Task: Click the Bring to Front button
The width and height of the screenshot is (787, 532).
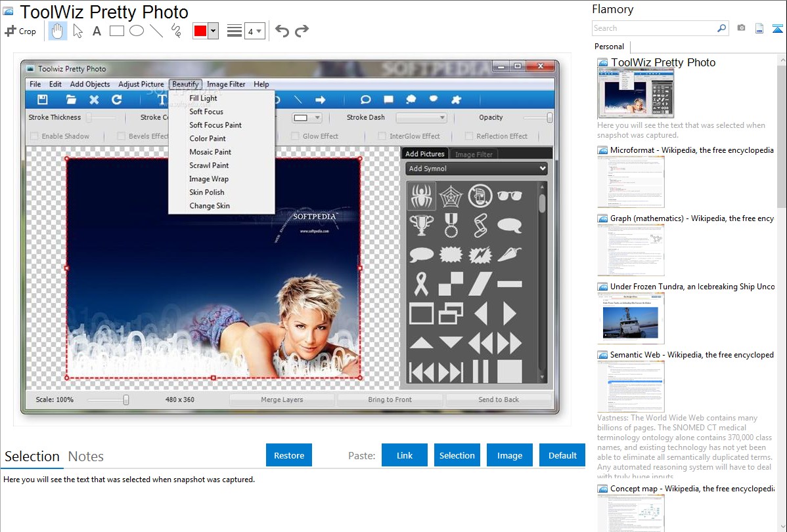Action: click(x=390, y=399)
